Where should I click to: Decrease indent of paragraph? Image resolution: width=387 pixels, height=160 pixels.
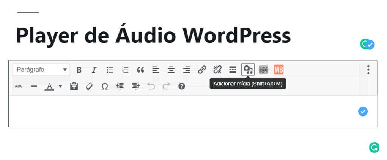click(120, 86)
